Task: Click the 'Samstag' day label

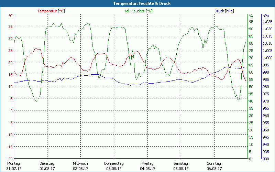Action: click(181, 163)
